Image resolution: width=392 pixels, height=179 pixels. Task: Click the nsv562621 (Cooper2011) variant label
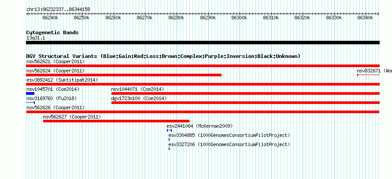point(55,61)
